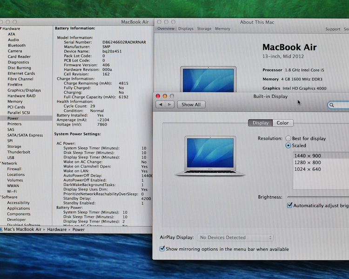Collapse the Hardware section in sidebar
Viewport: 349px width, 279px height.
[x=1, y=28]
